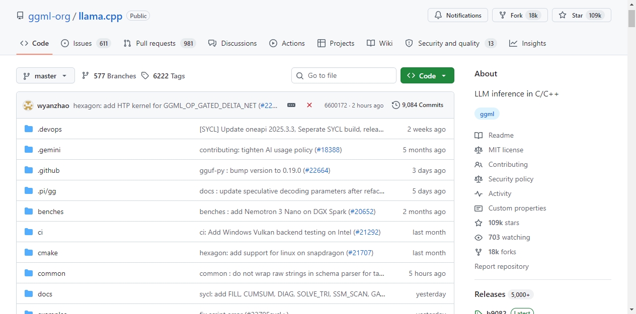This screenshot has height=314, width=636.
Task: Click the folder icon of cmake
Action: 29,253
